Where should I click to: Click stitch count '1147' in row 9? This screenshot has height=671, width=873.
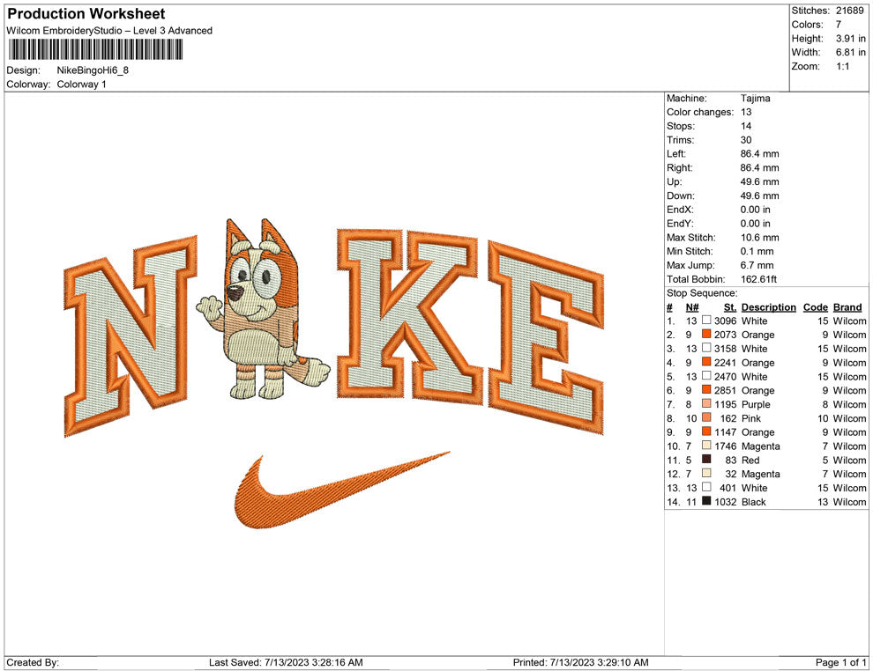tap(726, 432)
